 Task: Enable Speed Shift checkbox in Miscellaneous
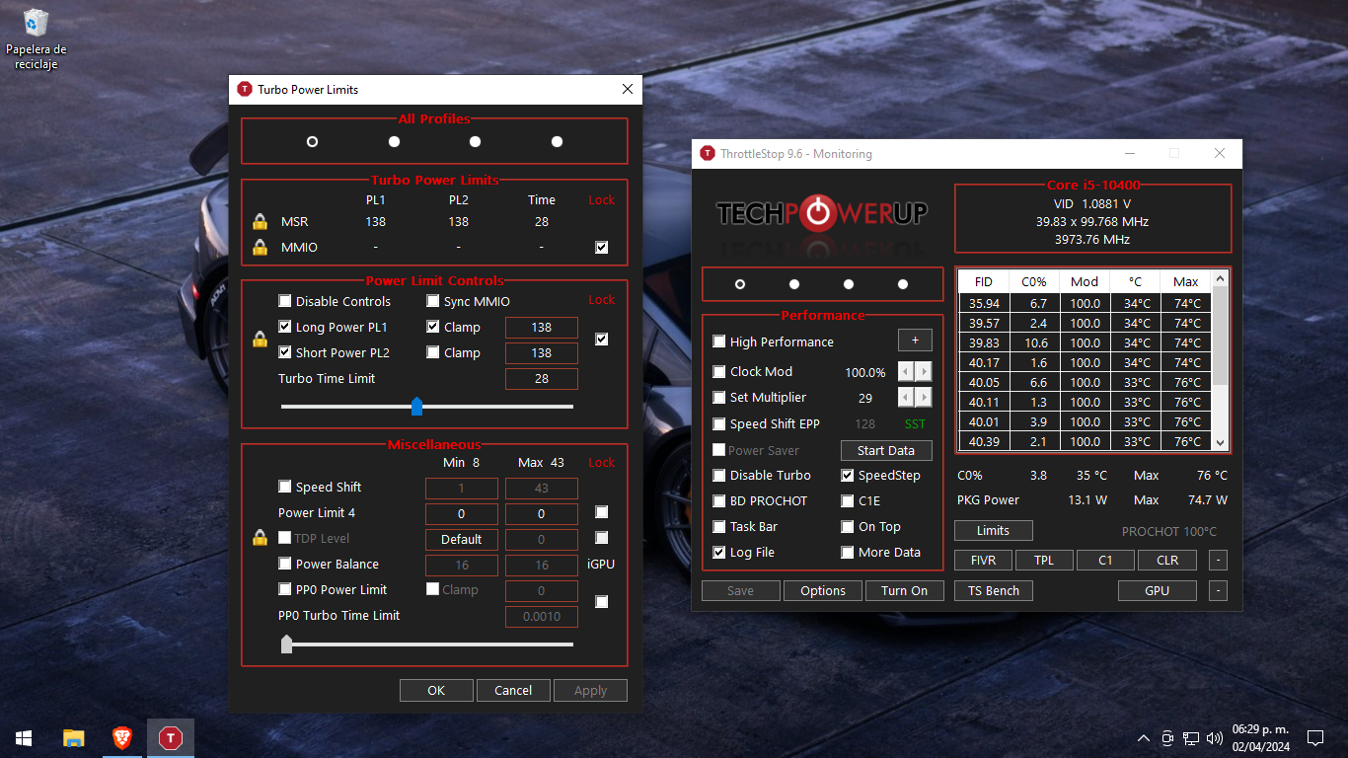point(285,487)
